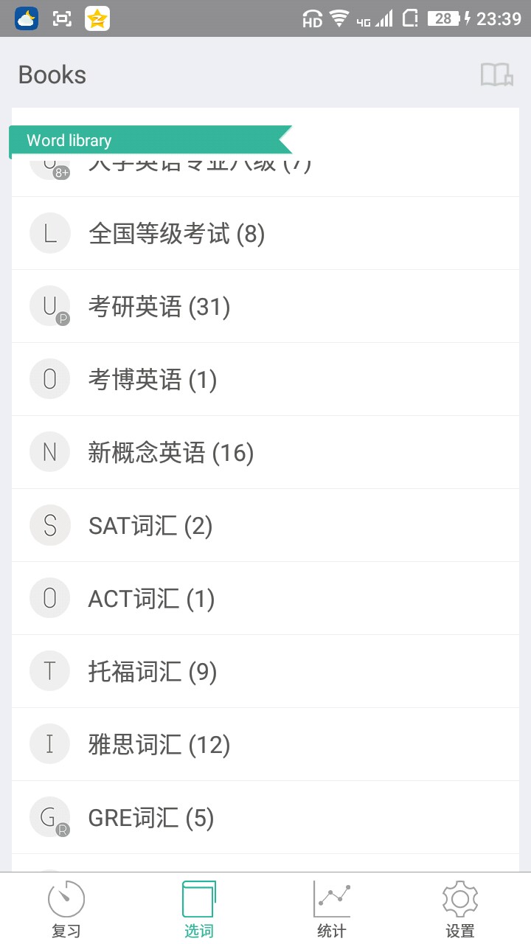Open the bookshelf icon in header
Viewport: 531px width, 944px height.
pyautogui.click(x=496, y=74)
